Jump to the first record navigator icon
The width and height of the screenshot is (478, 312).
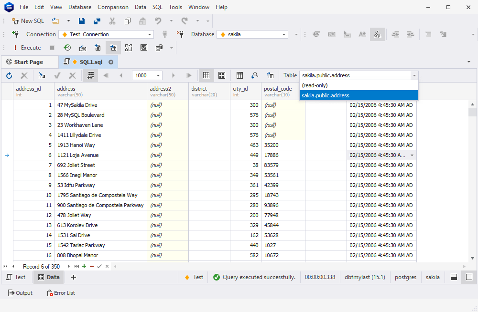point(5,266)
